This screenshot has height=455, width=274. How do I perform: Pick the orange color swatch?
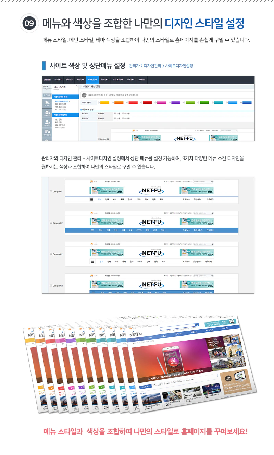point(119,103)
